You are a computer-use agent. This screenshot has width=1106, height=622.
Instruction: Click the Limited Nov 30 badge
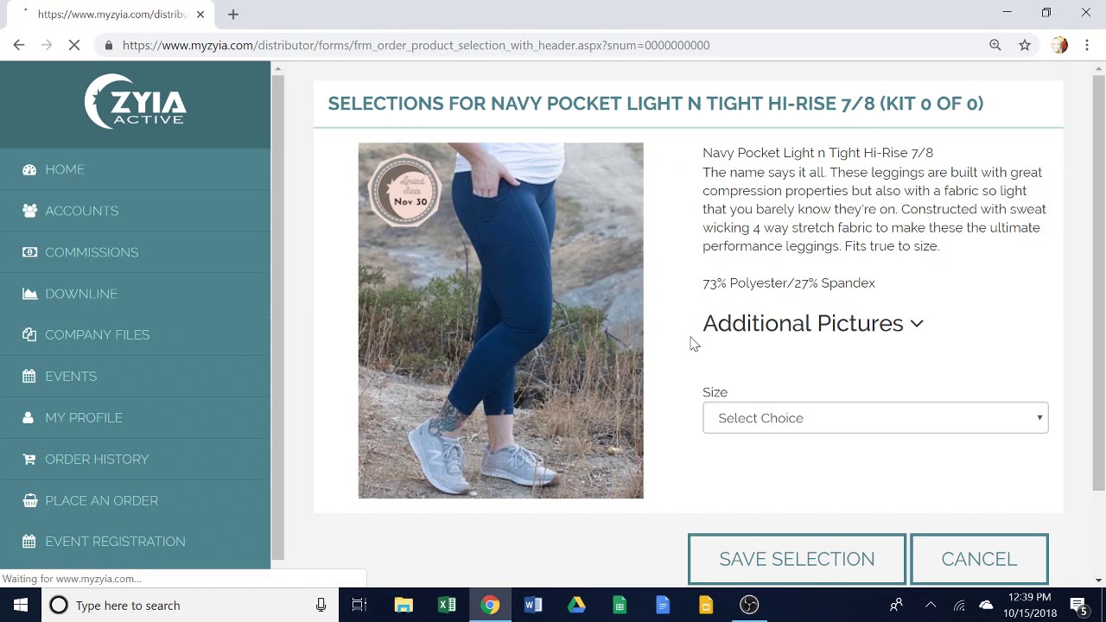click(x=404, y=191)
